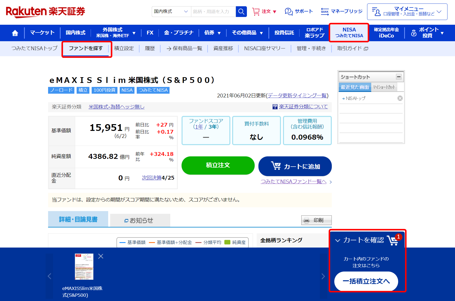
Task: Expand the 債券 menu arrow
Action: pyautogui.click(x=219, y=33)
